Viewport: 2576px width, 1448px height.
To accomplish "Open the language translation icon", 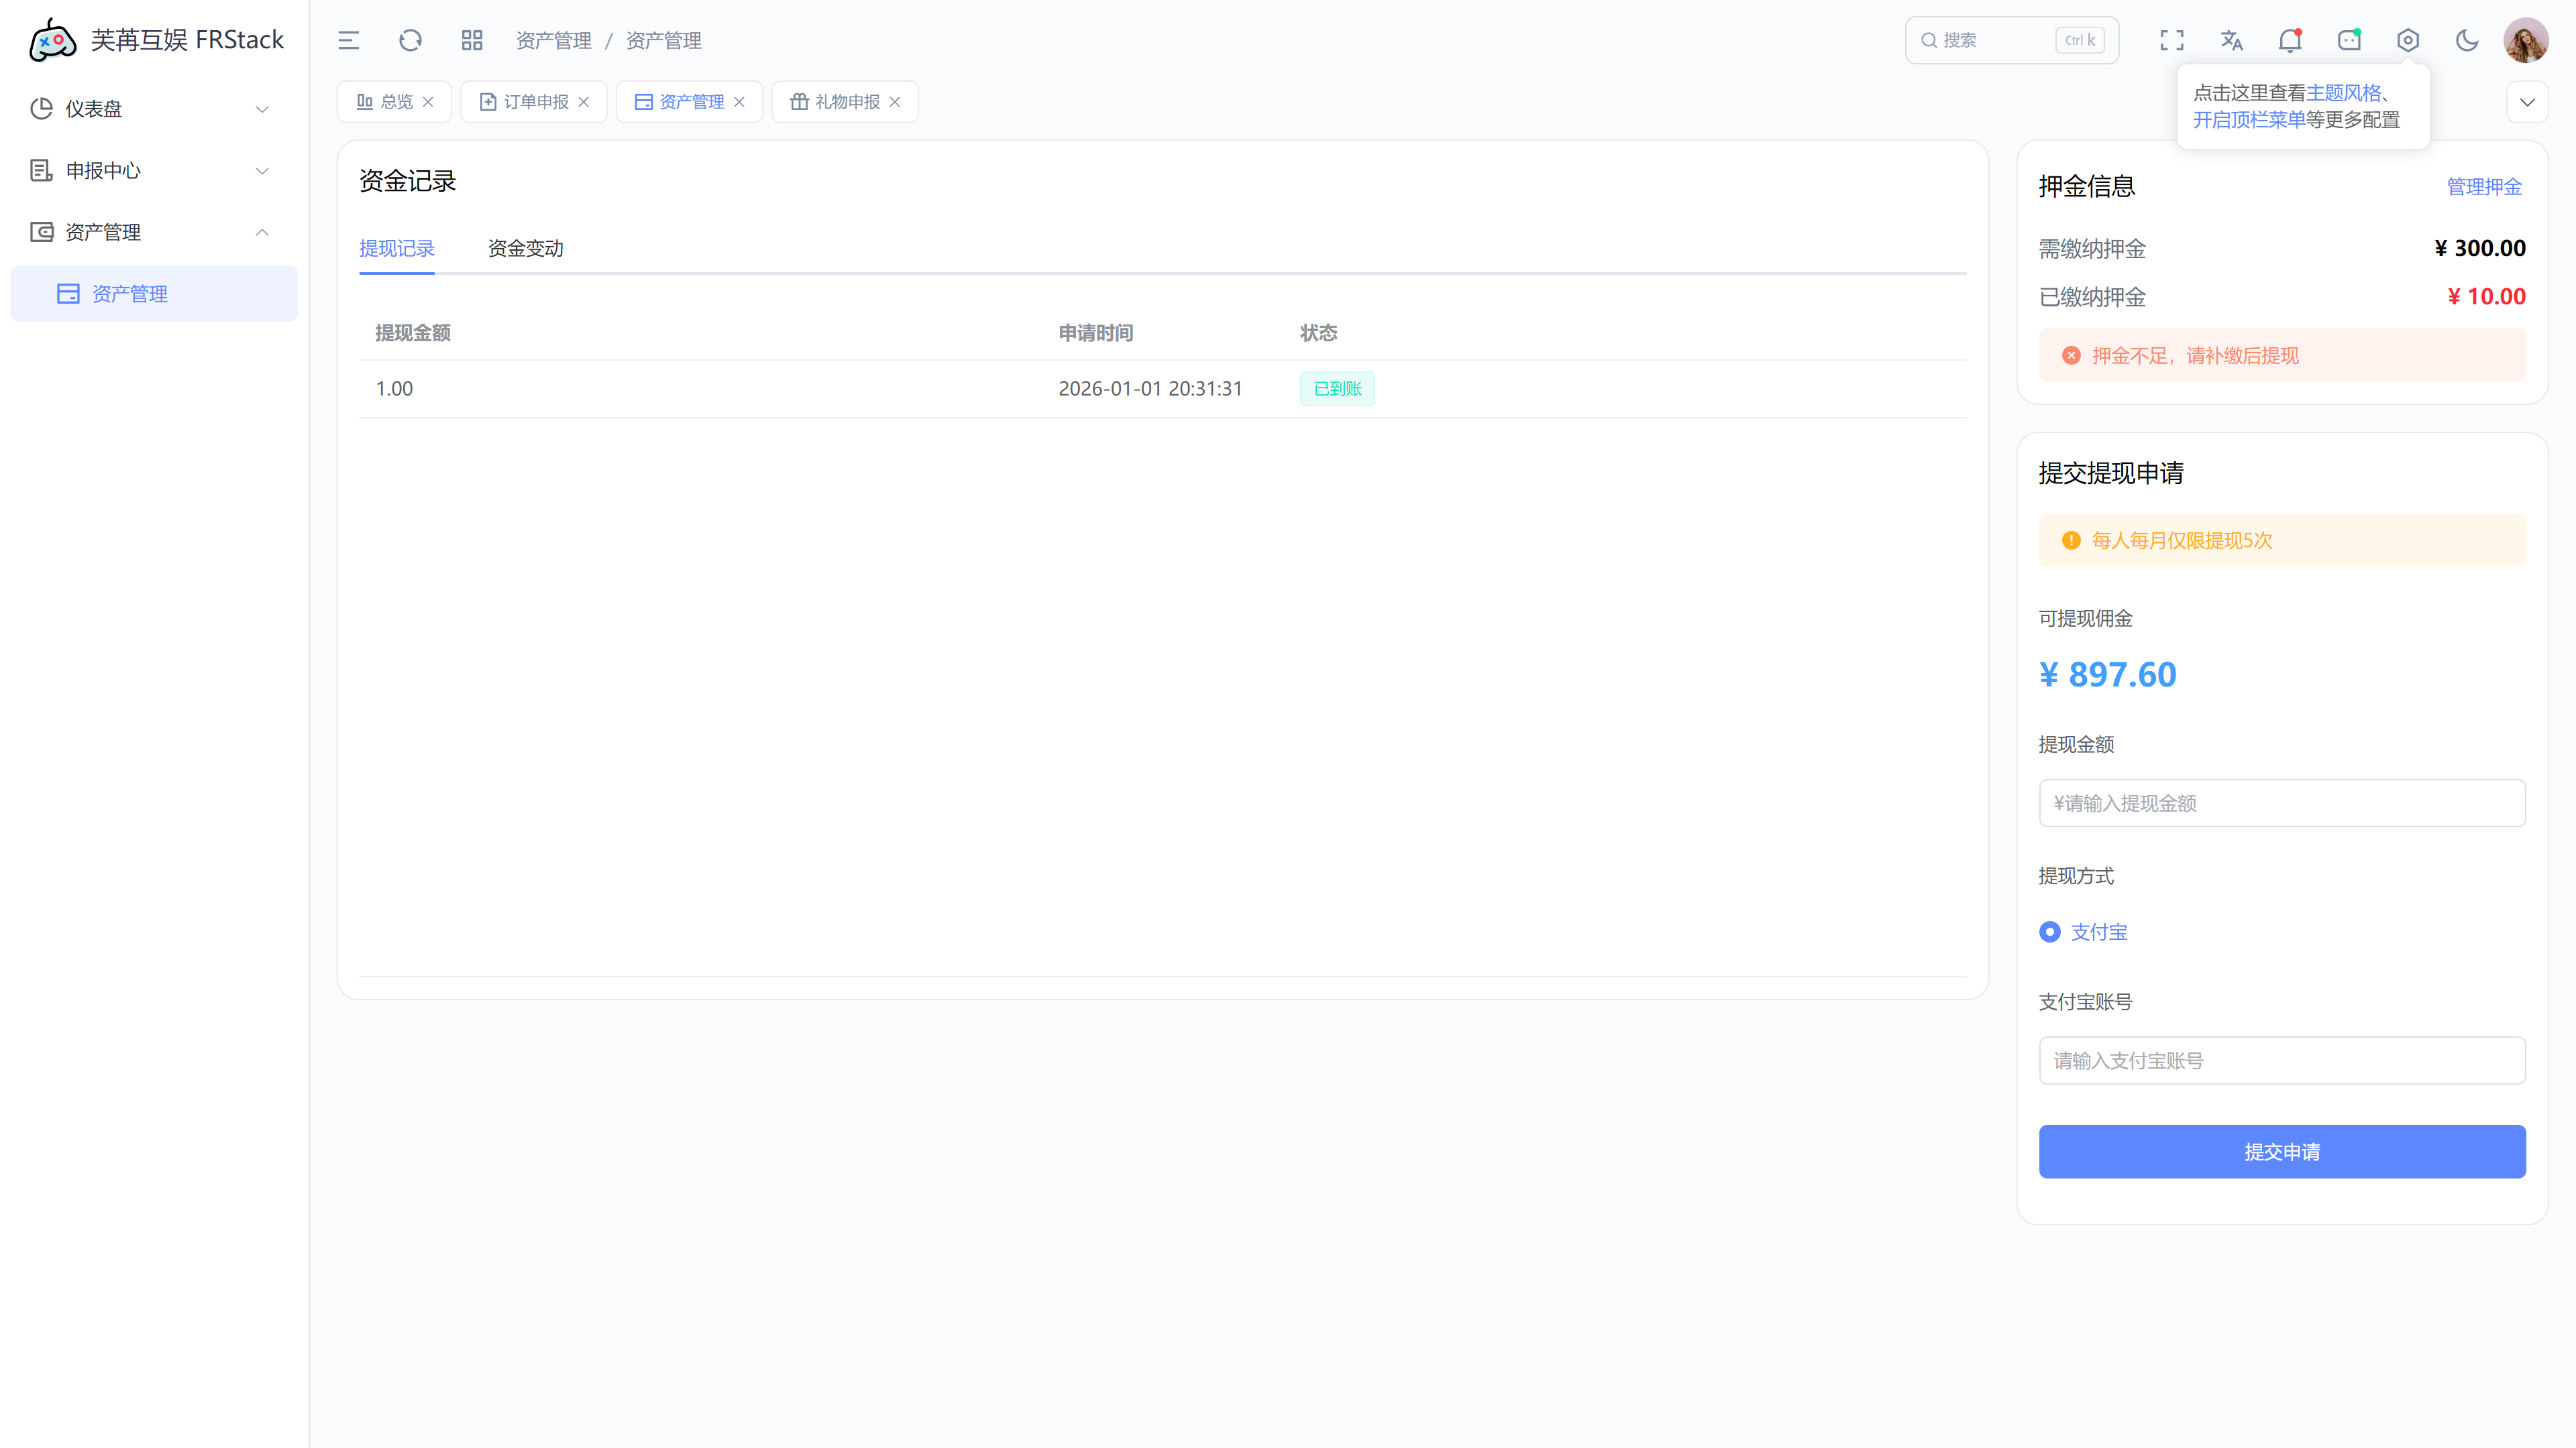I will pyautogui.click(x=2231, y=40).
